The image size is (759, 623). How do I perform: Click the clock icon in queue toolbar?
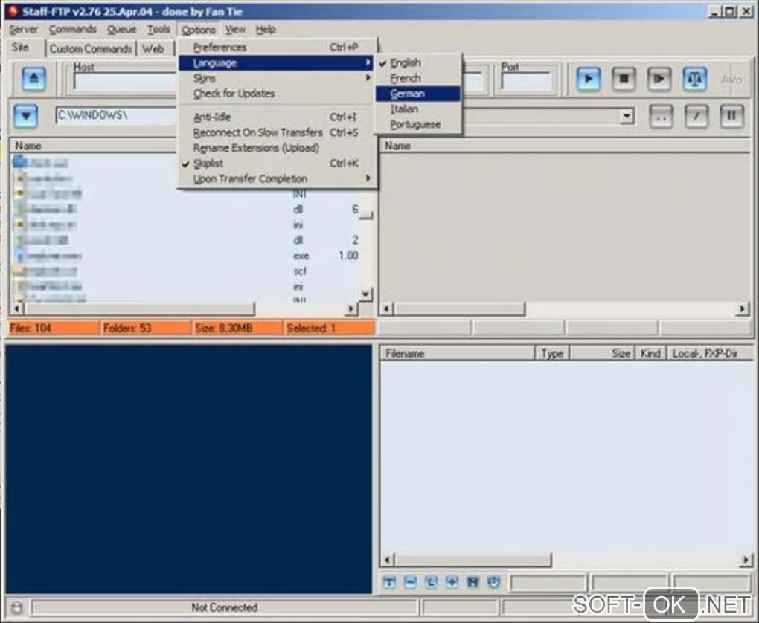494,582
